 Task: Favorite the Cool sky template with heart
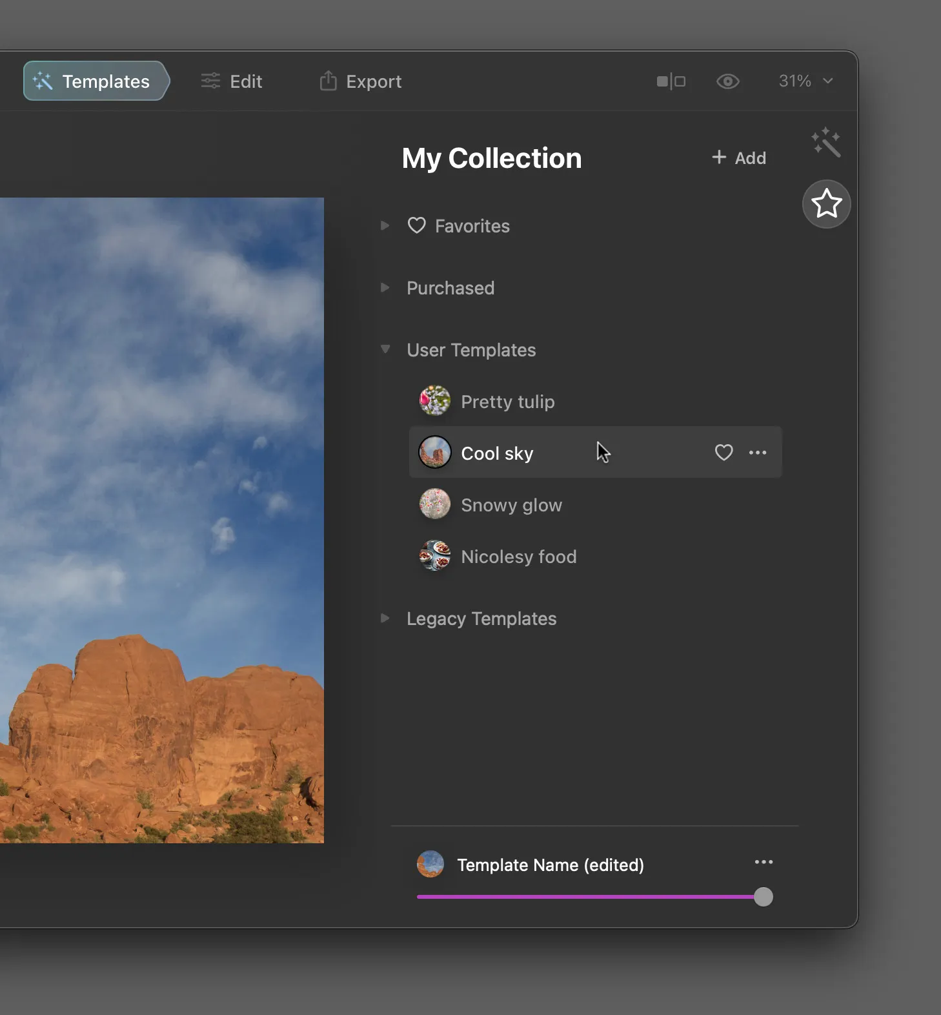point(723,453)
